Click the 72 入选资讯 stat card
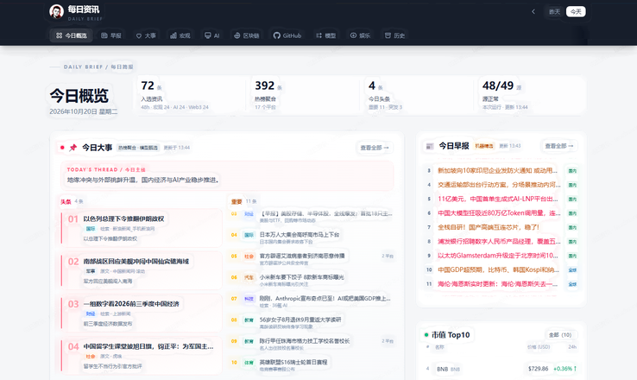The image size is (637, 380). (191, 96)
